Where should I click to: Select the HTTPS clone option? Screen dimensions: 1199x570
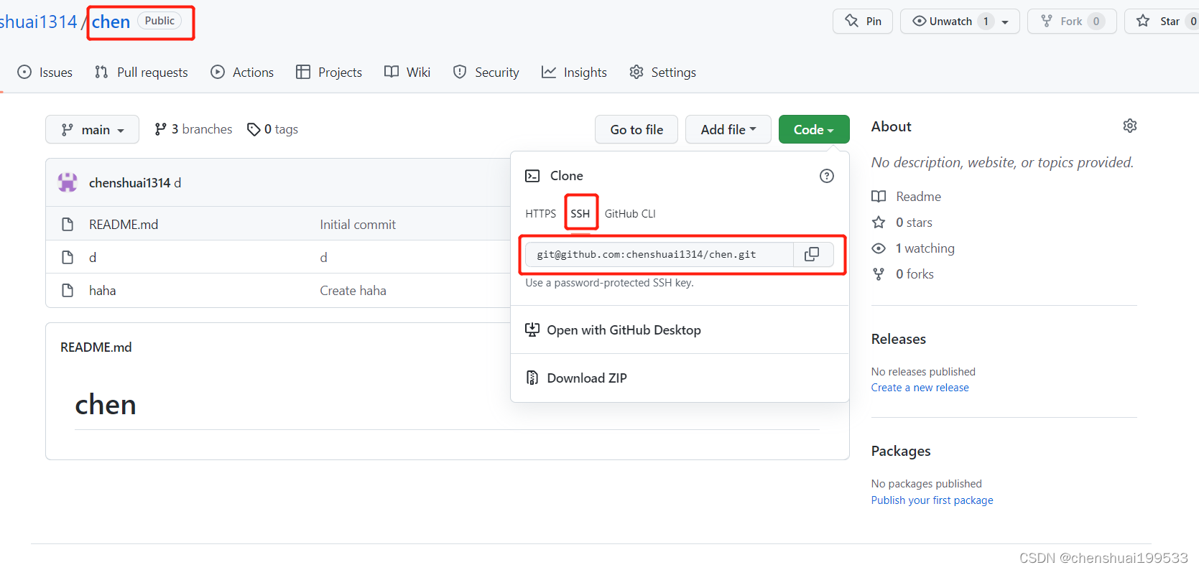click(x=540, y=214)
